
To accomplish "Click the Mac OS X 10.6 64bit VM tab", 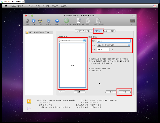I will click(12, 2).
